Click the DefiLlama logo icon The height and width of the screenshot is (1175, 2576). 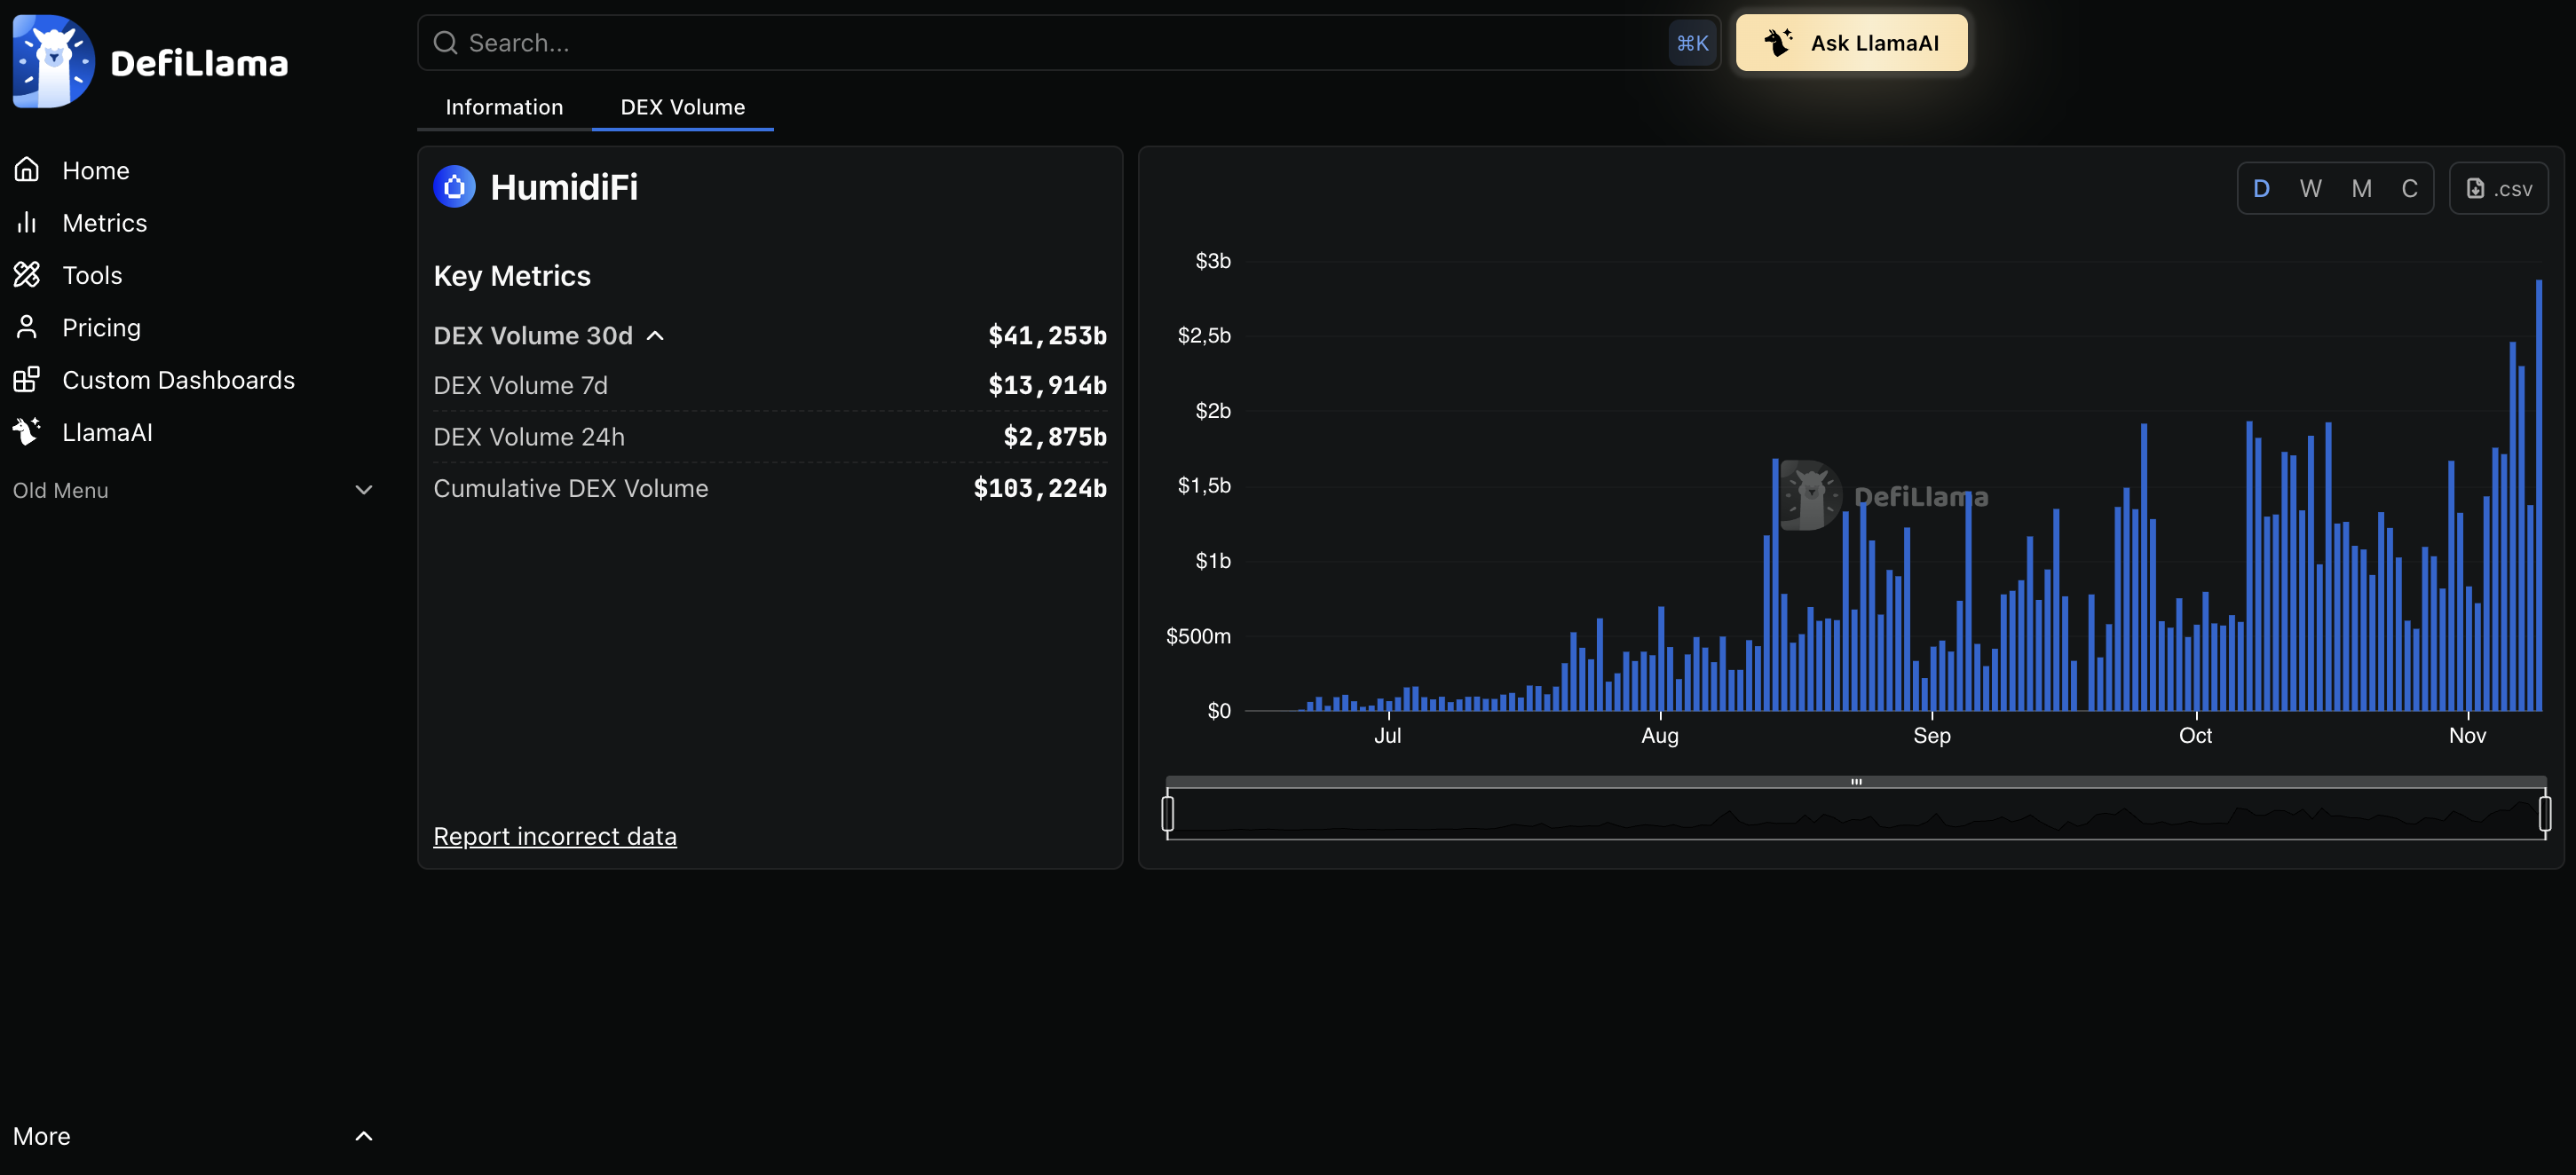point(53,61)
